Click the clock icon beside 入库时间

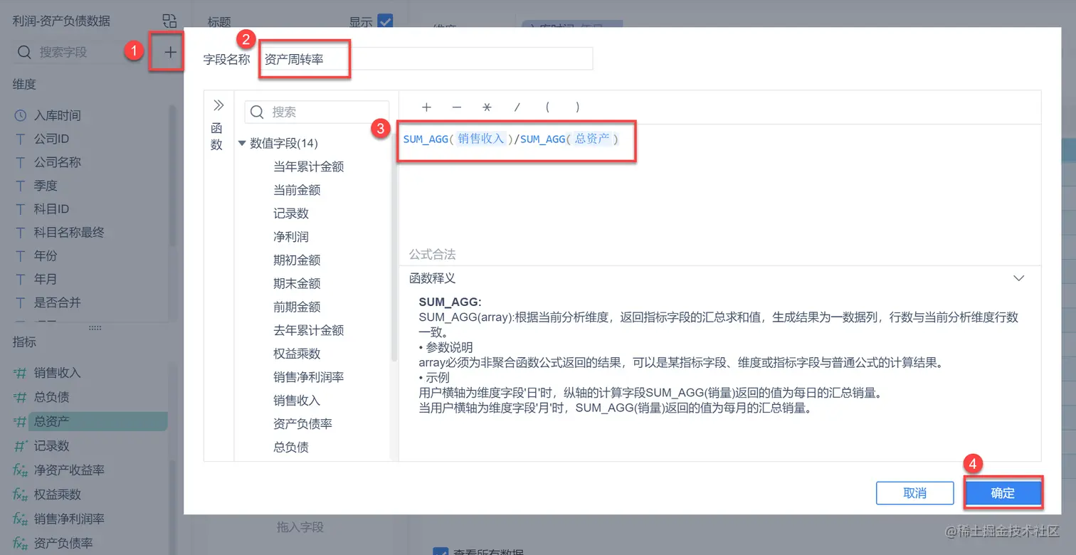21,115
